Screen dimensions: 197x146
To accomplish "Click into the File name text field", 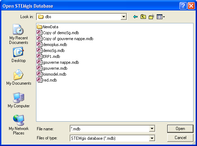I will tap(110, 129).
